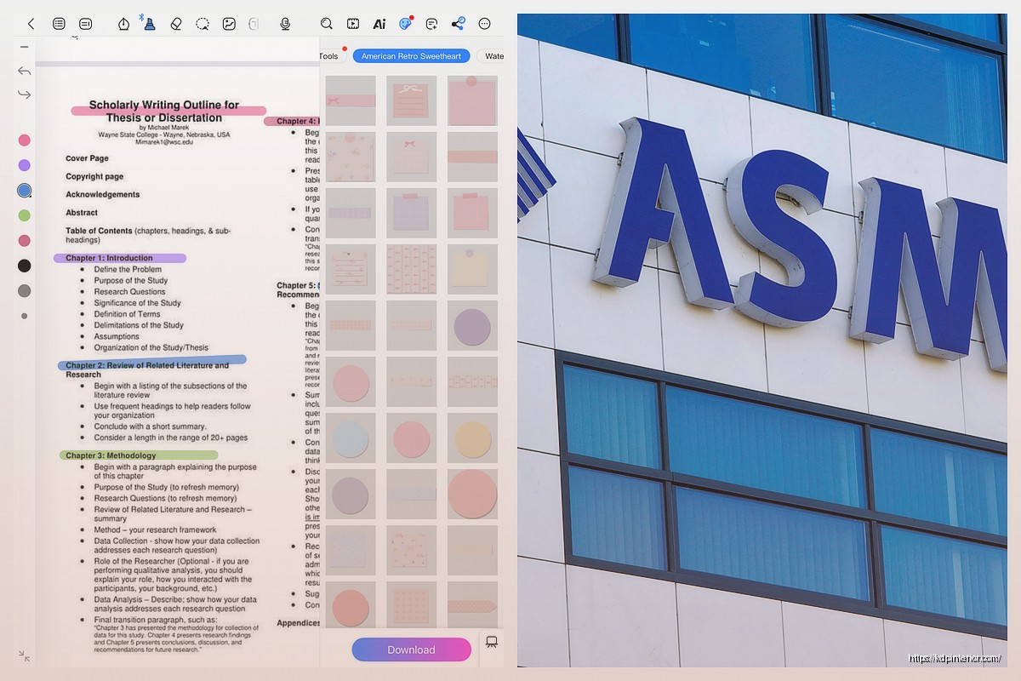
Task: Select the purple circle sticker thumbnail
Action: coord(472,325)
